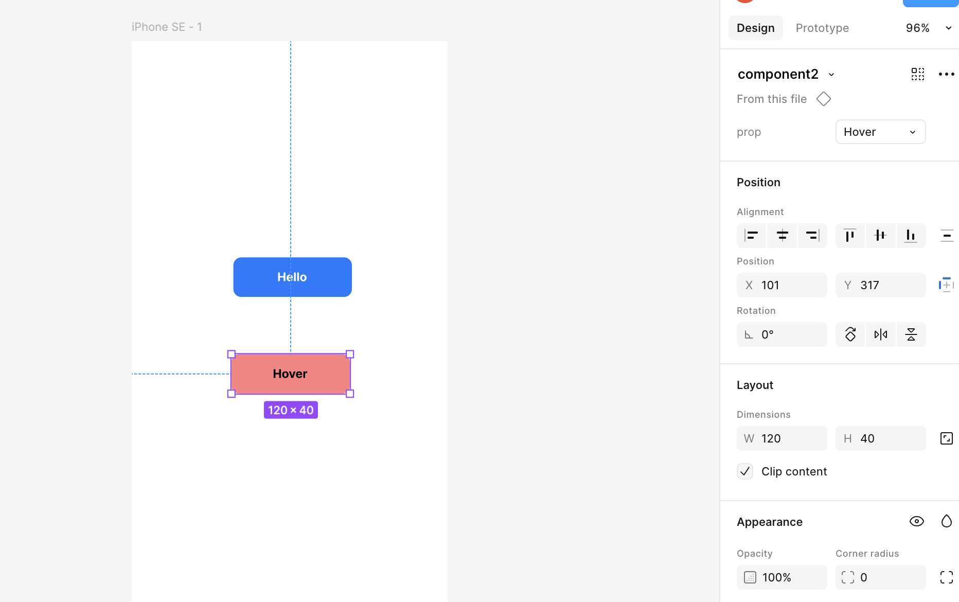
Task: Toggle the Clip content checkbox
Action: (x=745, y=471)
